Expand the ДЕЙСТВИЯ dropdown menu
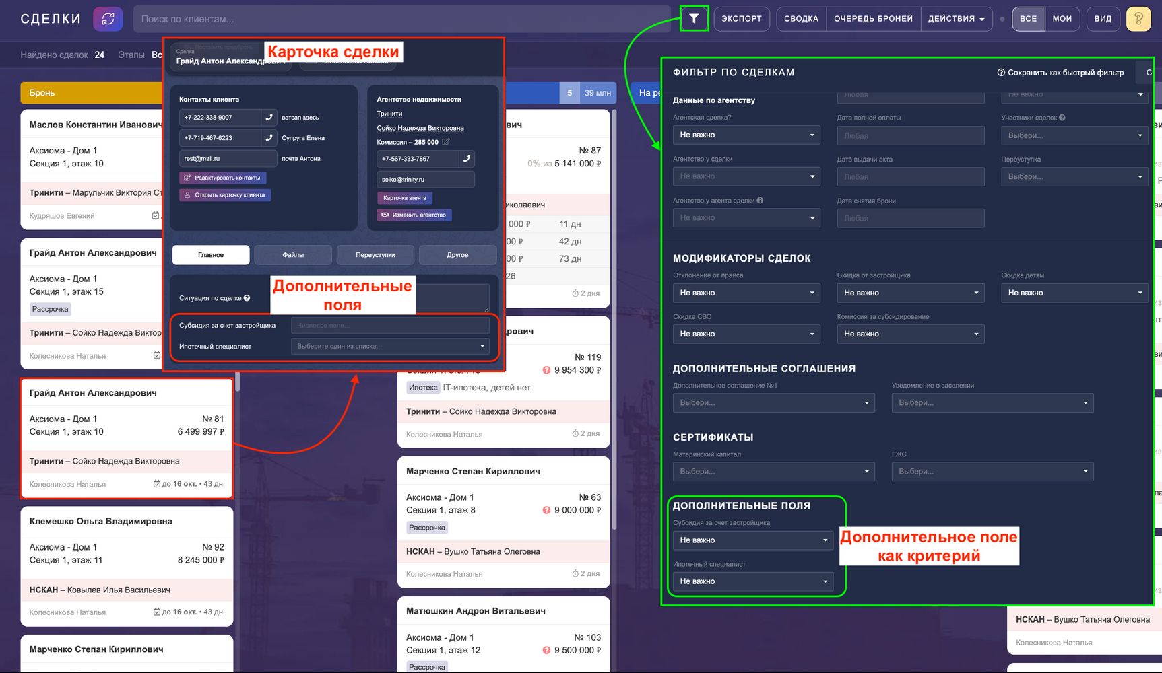This screenshot has height=673, width=1162. click(956, 19)
